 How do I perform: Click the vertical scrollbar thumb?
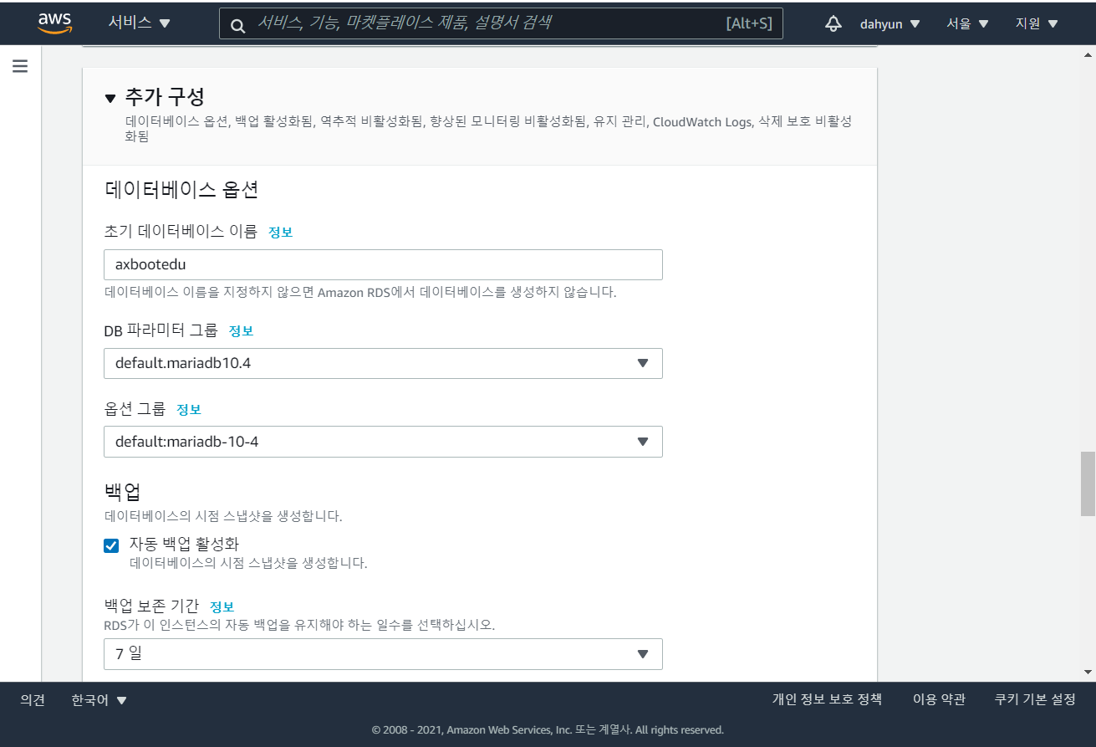(1087, 484)
